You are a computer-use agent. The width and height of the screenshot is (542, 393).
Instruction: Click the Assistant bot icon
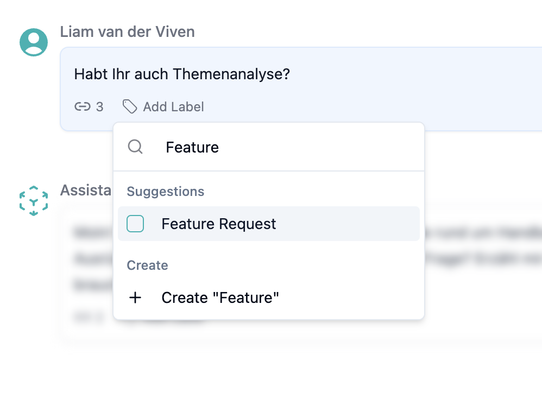point(33,200)
